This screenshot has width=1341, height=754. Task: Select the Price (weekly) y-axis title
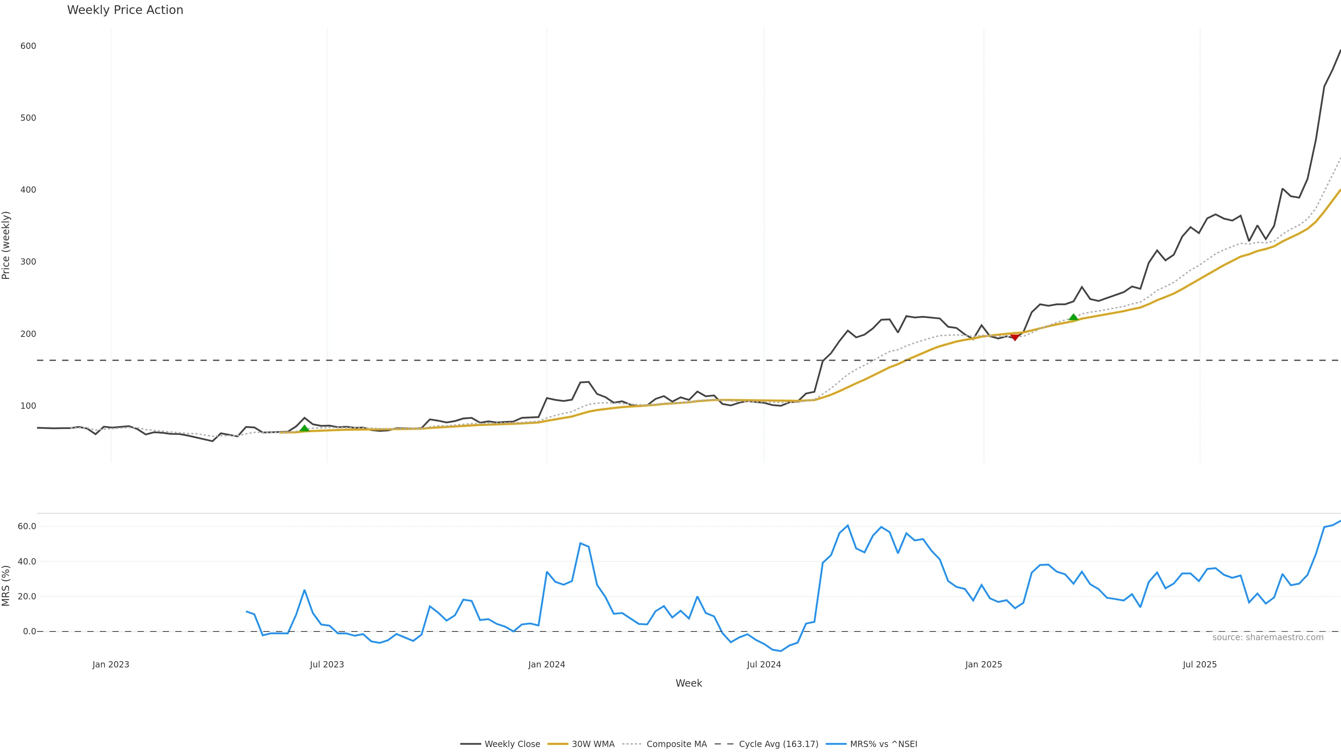coord(6,245)
